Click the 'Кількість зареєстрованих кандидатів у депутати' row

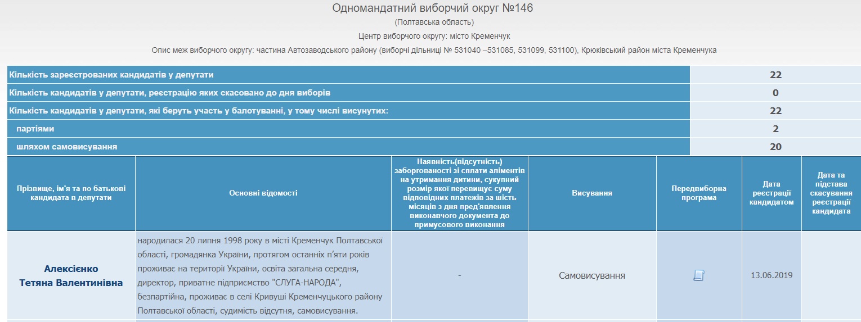[x=111, y=75]
